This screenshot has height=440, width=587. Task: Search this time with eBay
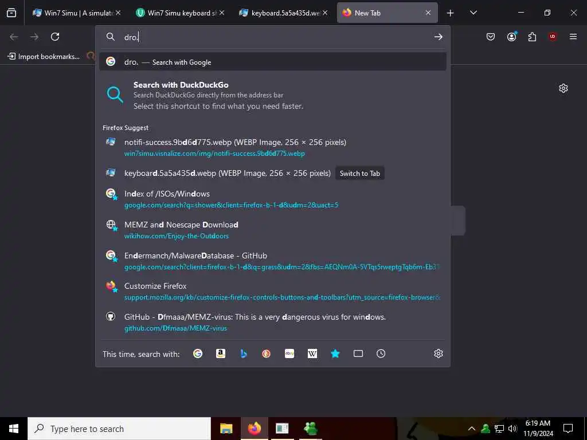coord(289,353)
